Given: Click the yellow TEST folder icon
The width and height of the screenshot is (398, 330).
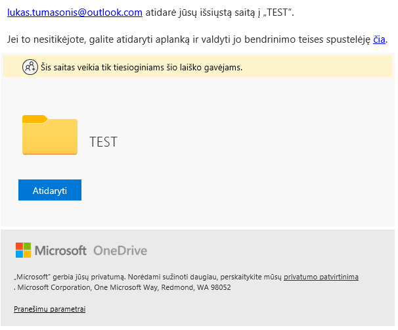Looking at the screenshot, I should pyautogui.click(x=49, y=135).
